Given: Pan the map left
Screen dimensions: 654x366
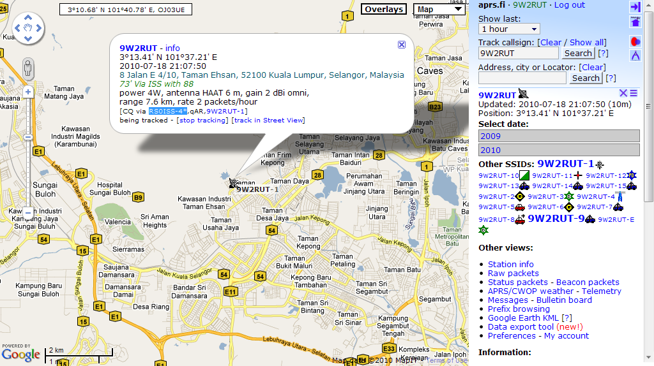Looking at the screenshot, I should click(17, 28).
